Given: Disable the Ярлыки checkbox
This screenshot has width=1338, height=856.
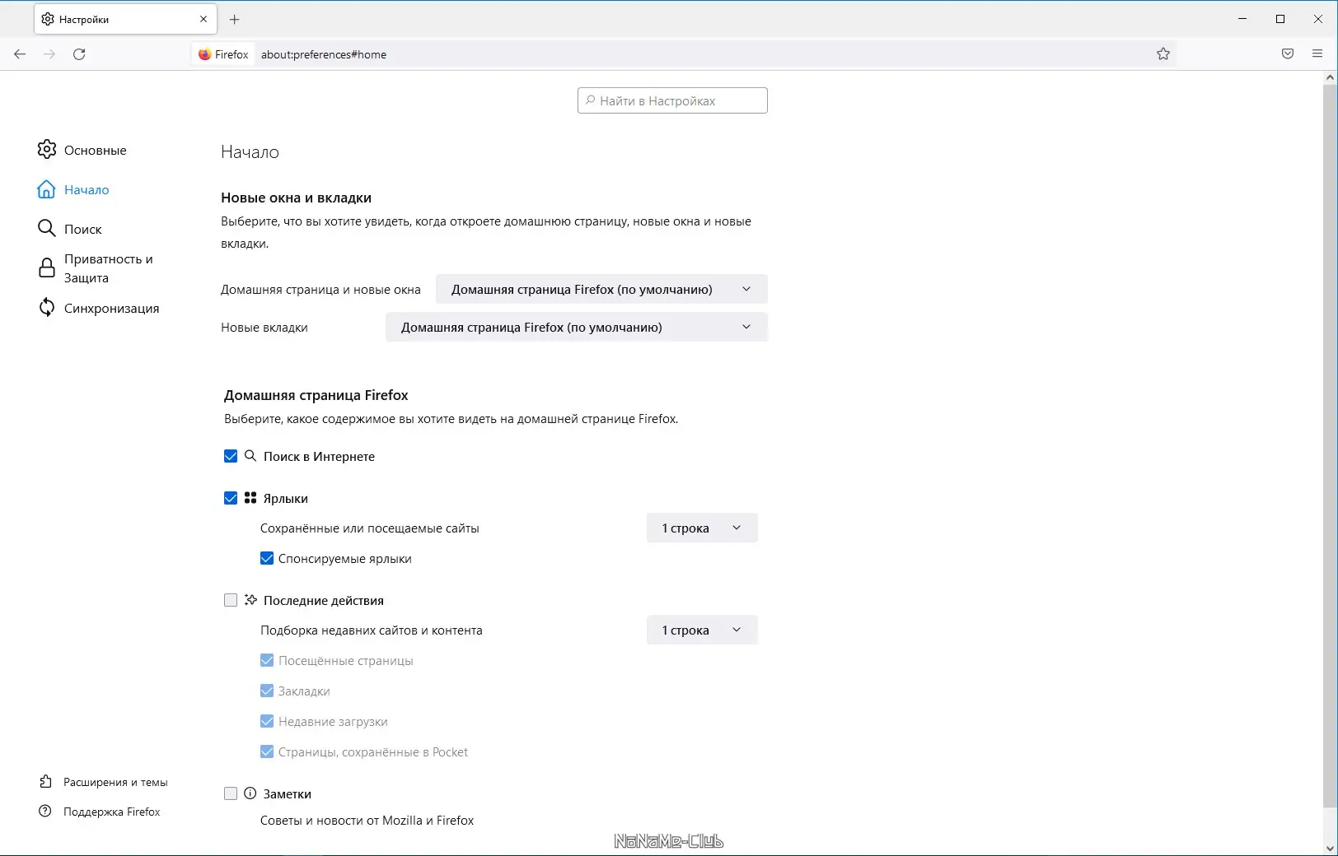Looking at the screenshot, I should click(x=231, y=498).
